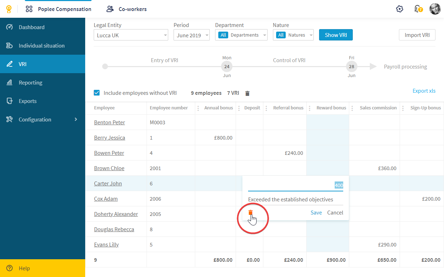Open Reporting in sidebar

[x=43, y=82]
